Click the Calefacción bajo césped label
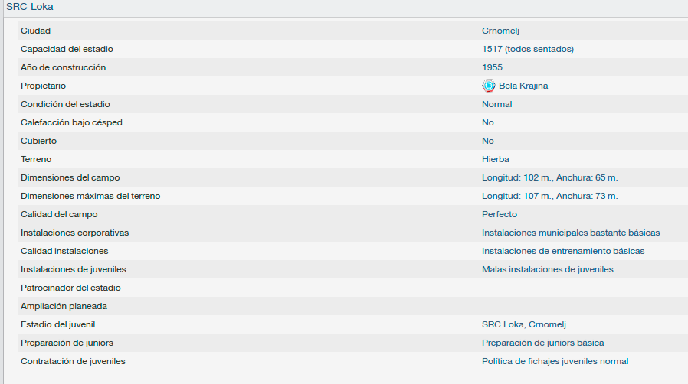This screenshot has height=384, width=688. click(71, 122)
